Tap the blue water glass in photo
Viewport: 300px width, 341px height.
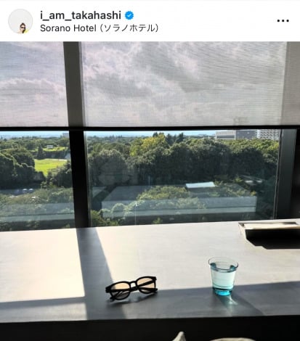[223, 276]
